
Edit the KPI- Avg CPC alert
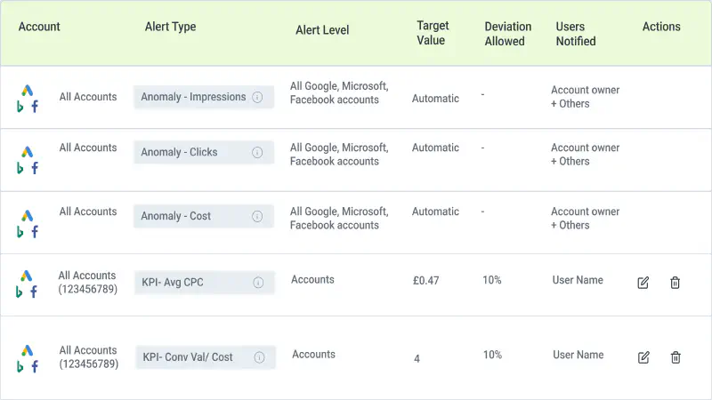643,283
